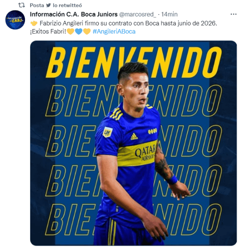Open the player's face in the welcome image
Screen dimensions: 242x248
point(136,90)
